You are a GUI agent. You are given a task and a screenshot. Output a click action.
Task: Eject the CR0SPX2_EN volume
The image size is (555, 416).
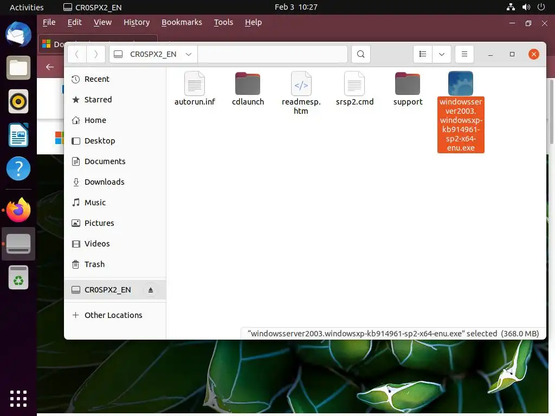(x=151, y=290)
